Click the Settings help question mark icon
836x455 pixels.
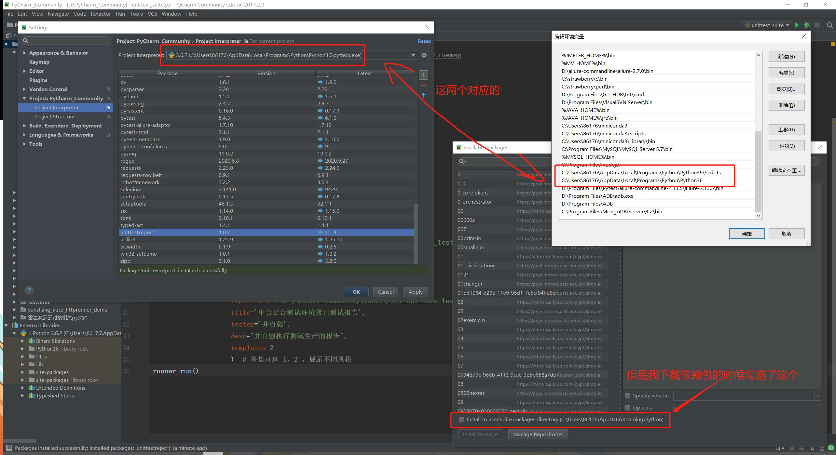[29, 290]
